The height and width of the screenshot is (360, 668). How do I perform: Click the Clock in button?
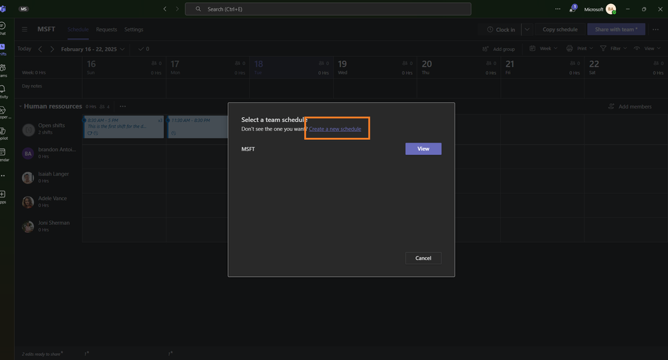(501, 29)
